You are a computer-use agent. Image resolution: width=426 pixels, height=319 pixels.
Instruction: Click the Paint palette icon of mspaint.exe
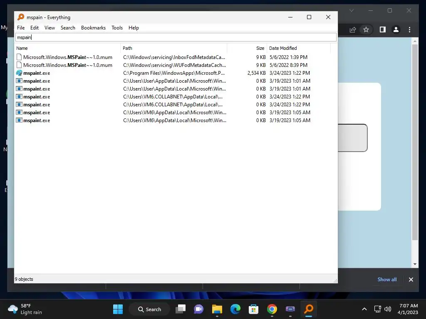coord(19,73)
